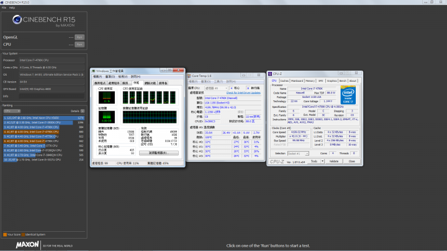Select ranking row Intel Core i7-3840QM CPU

point(44,155)
